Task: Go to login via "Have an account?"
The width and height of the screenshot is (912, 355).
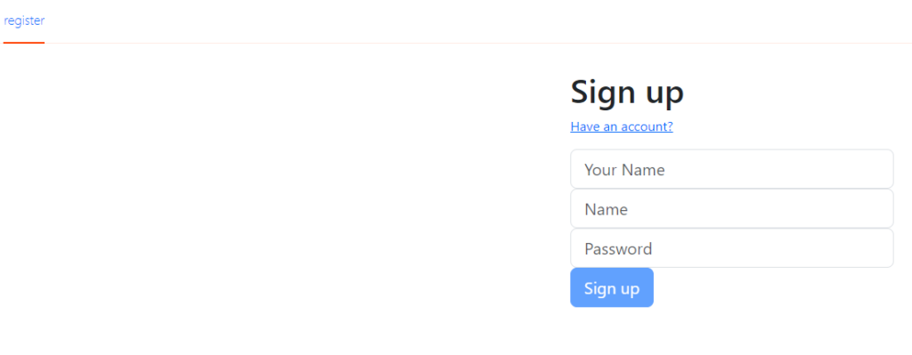Action: coord(621,126)
